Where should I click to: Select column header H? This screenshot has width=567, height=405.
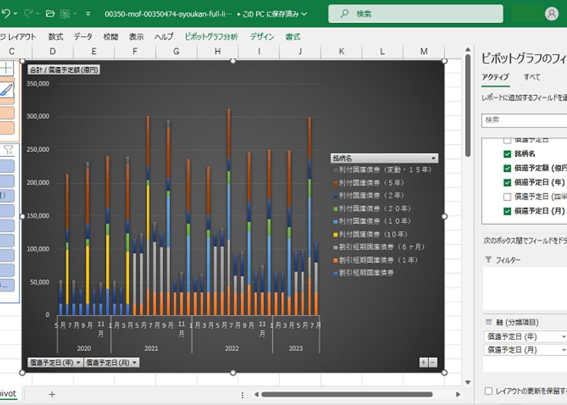[x=217, y=52]
